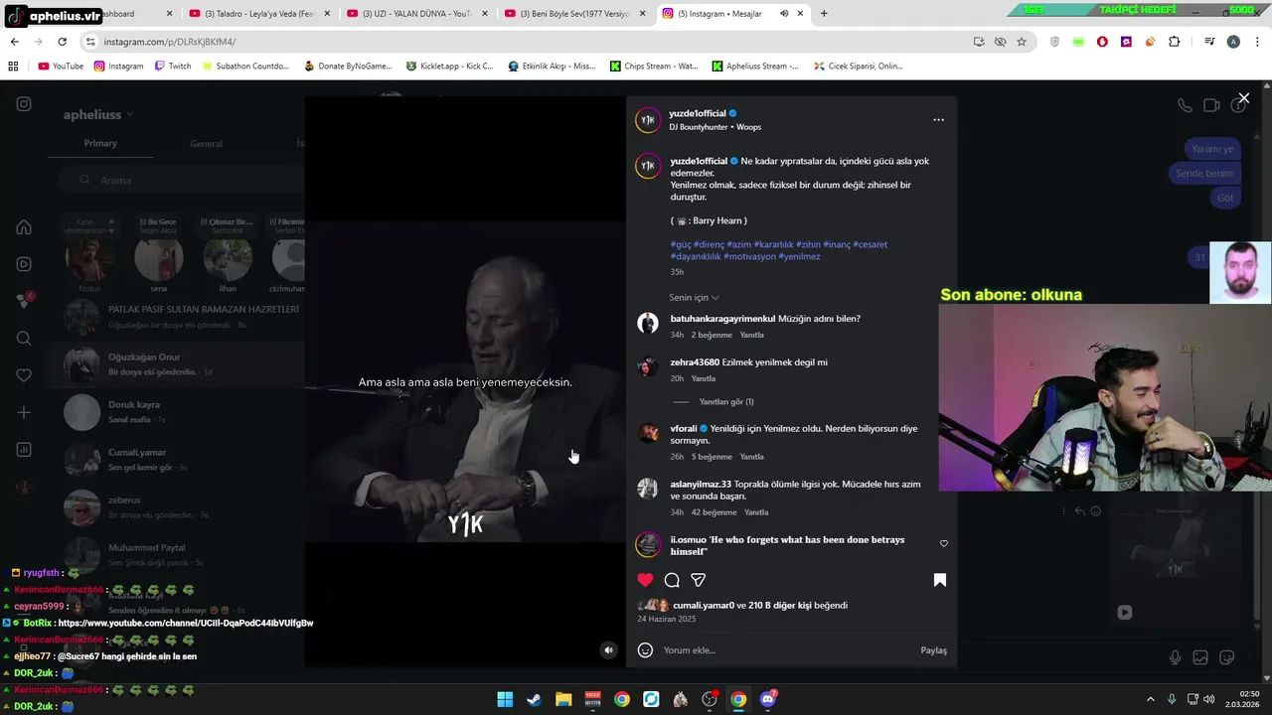Start a video call in the chat header
1272x715 pixels.
[x=1211, y=105]
